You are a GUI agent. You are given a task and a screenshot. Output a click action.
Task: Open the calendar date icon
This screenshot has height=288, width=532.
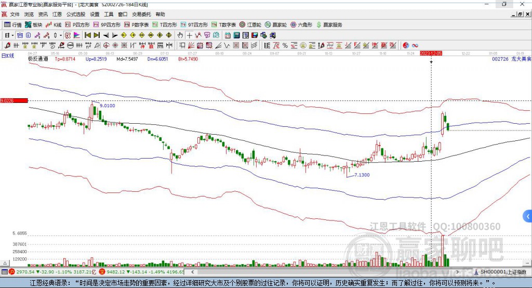pyautogui.click(x=228, y=35)
